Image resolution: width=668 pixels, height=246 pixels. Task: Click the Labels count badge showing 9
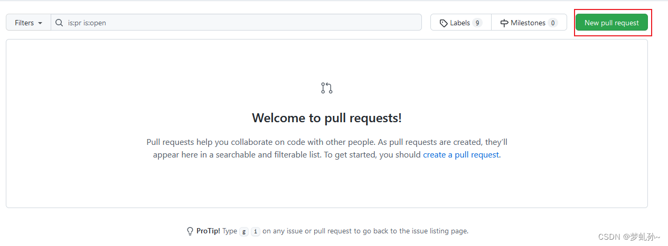477,23
